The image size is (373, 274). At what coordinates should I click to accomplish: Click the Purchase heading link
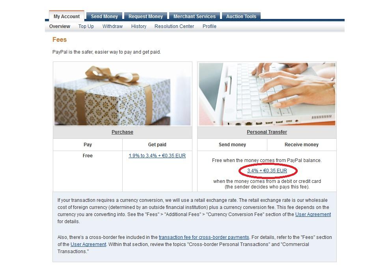(x=122, y=132)
